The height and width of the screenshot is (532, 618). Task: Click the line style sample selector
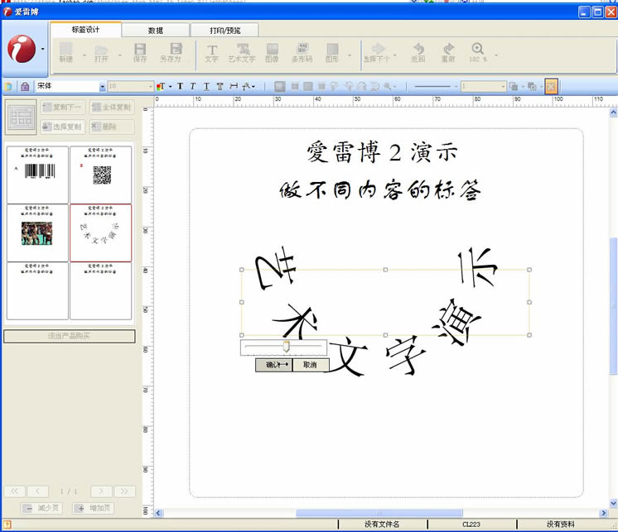(432, 86)
